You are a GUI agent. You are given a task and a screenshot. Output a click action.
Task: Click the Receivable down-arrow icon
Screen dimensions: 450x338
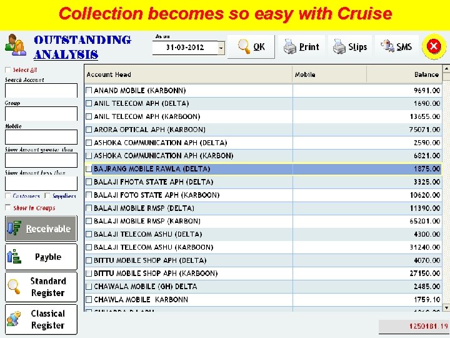tap(14, 228)
